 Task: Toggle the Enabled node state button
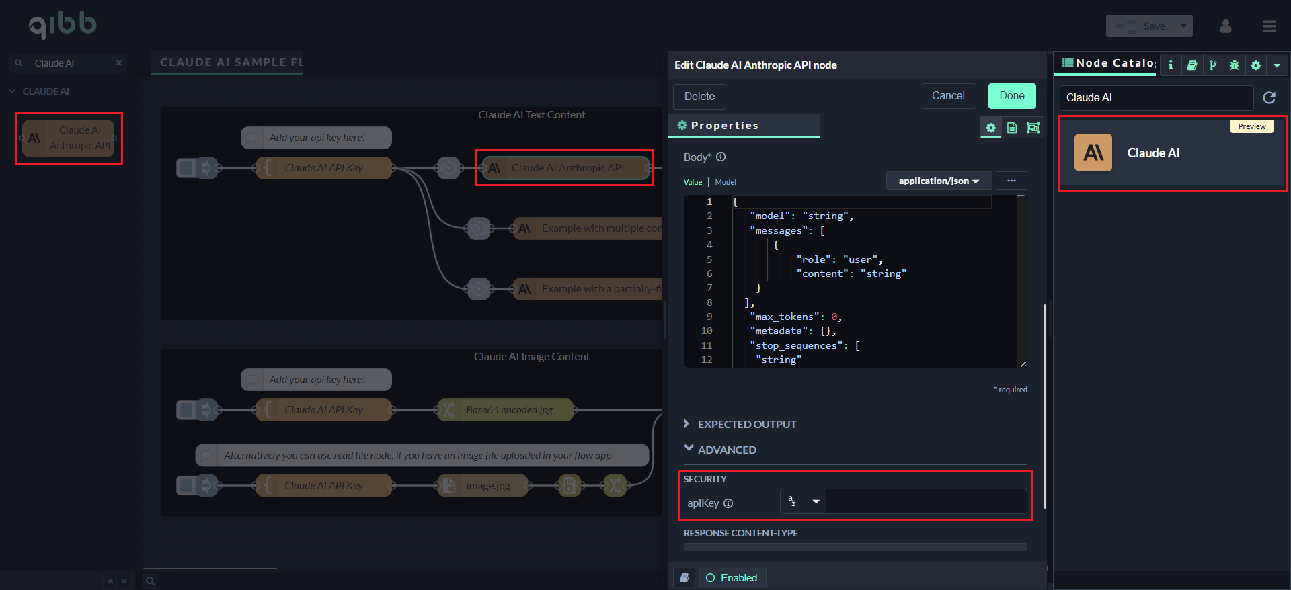click(x=732, y=578)
